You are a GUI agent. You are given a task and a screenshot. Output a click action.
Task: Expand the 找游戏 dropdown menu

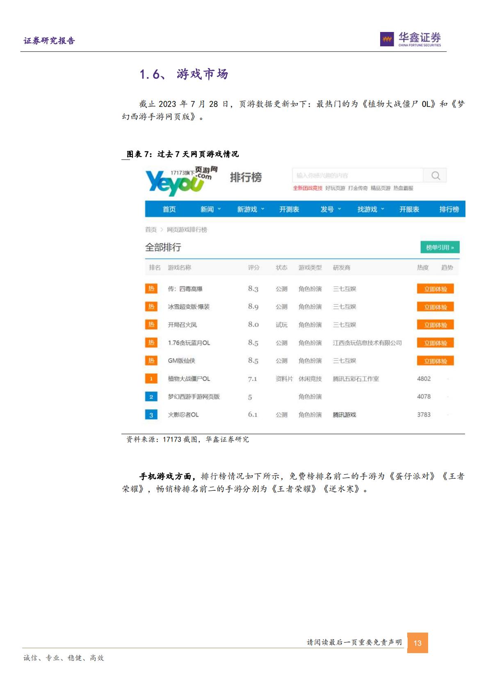[x=371, y=210]
